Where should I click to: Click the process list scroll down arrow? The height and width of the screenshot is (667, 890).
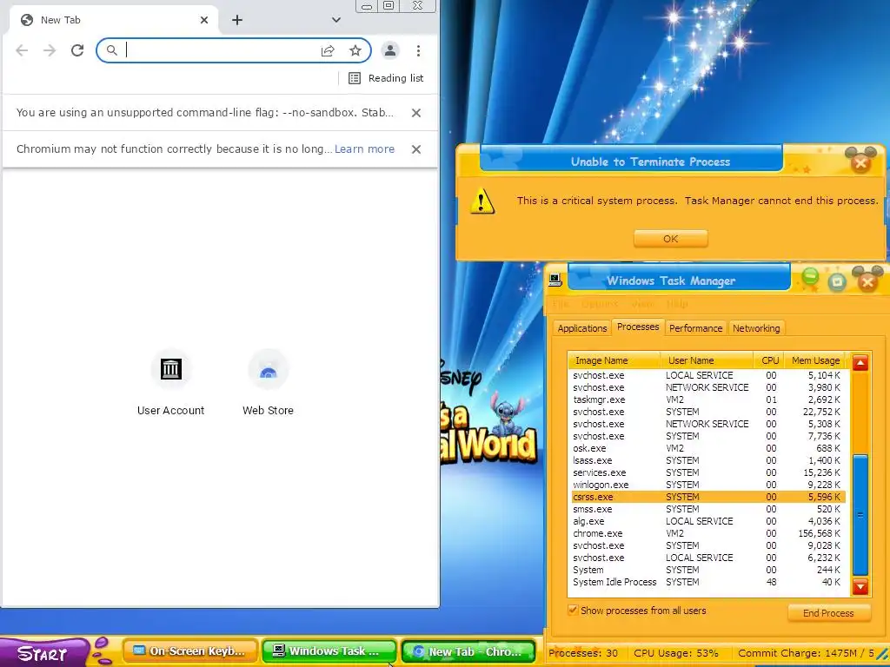[x=860, y=586]
